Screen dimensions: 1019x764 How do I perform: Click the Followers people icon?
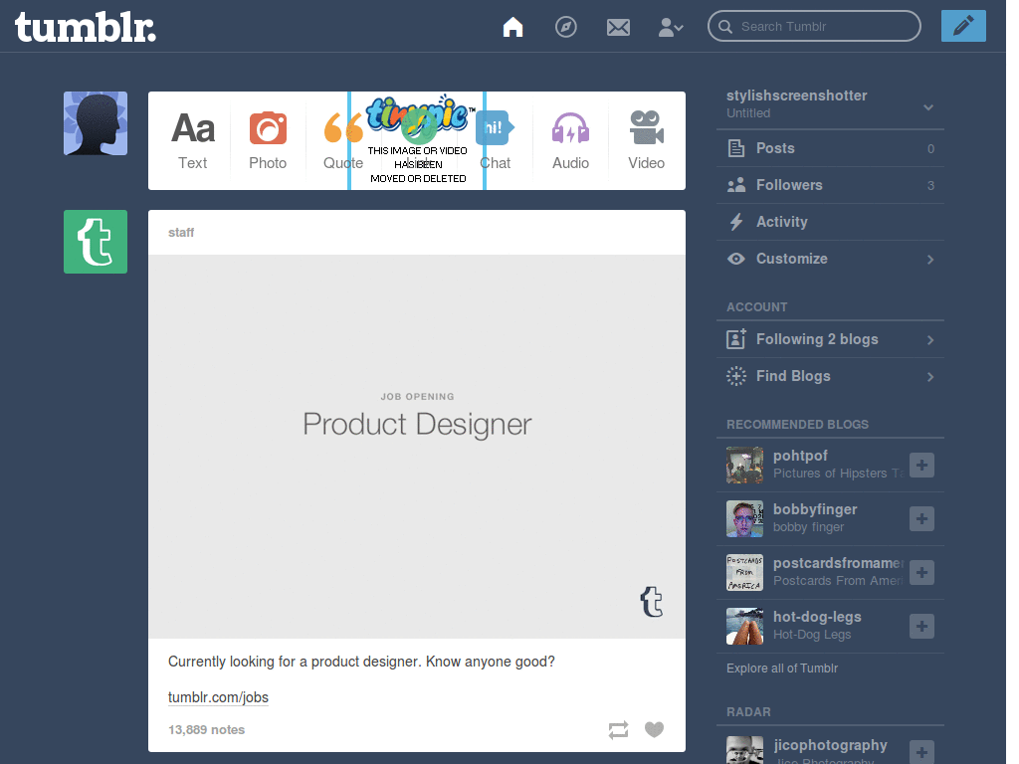coord(736,185)
